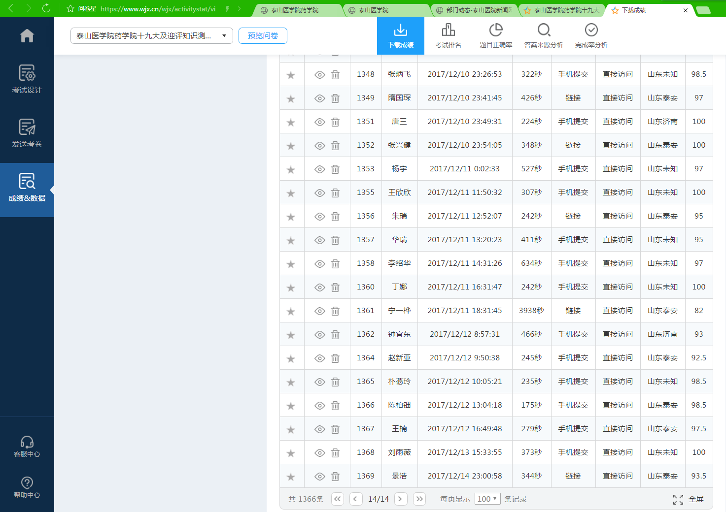
Task: Switch to 泰山医学院 browser tab
Action: [x=373, y=10]
